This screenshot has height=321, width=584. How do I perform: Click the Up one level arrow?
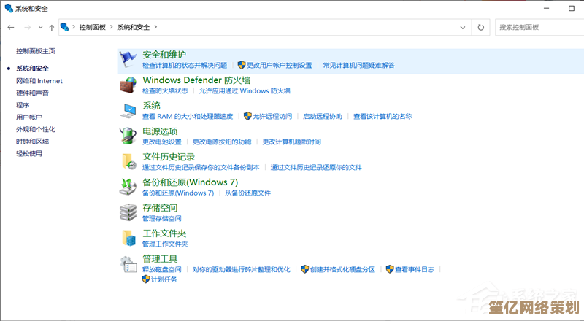pyautogui.click(x=51, y=27)
